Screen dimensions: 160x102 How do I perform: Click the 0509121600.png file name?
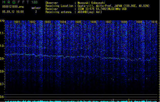[x=13, y=7]
